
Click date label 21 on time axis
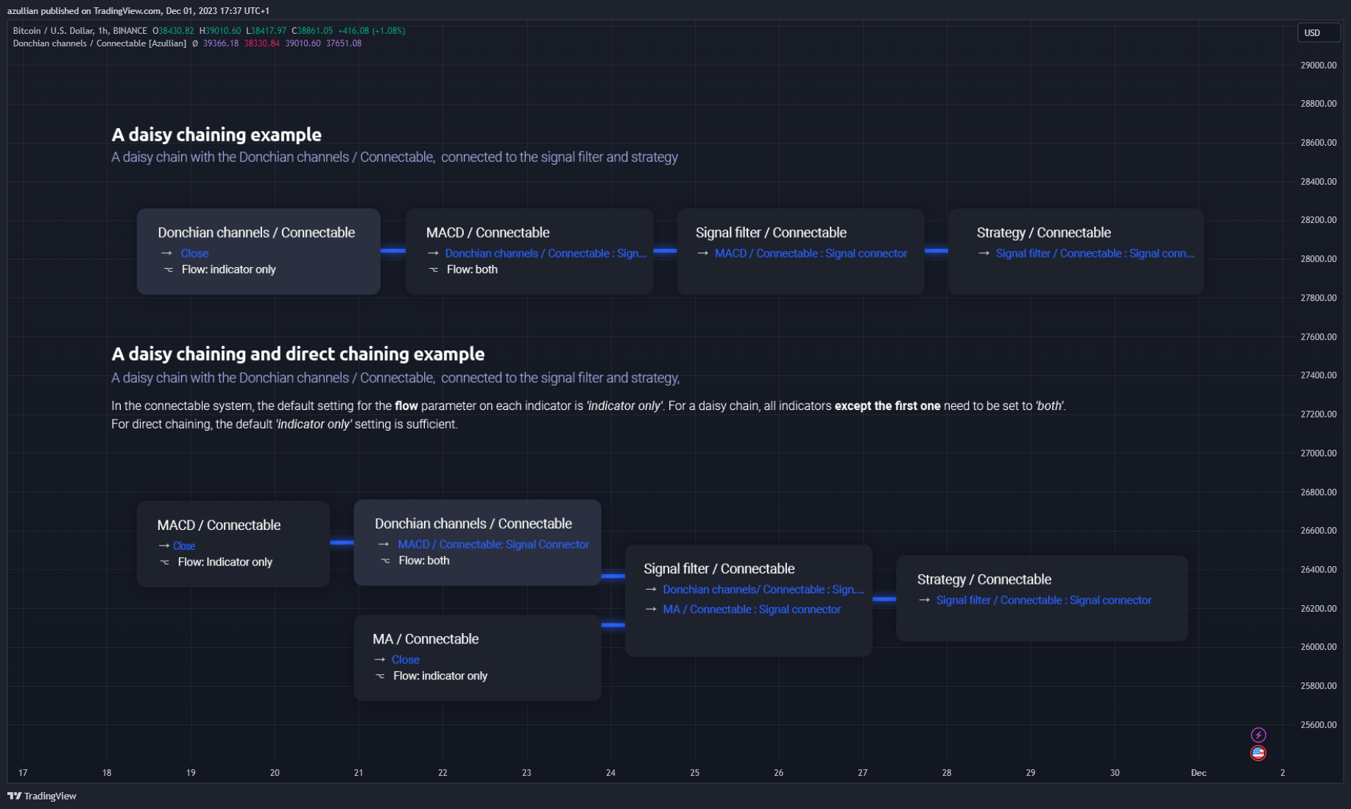(x=359, y=773)
